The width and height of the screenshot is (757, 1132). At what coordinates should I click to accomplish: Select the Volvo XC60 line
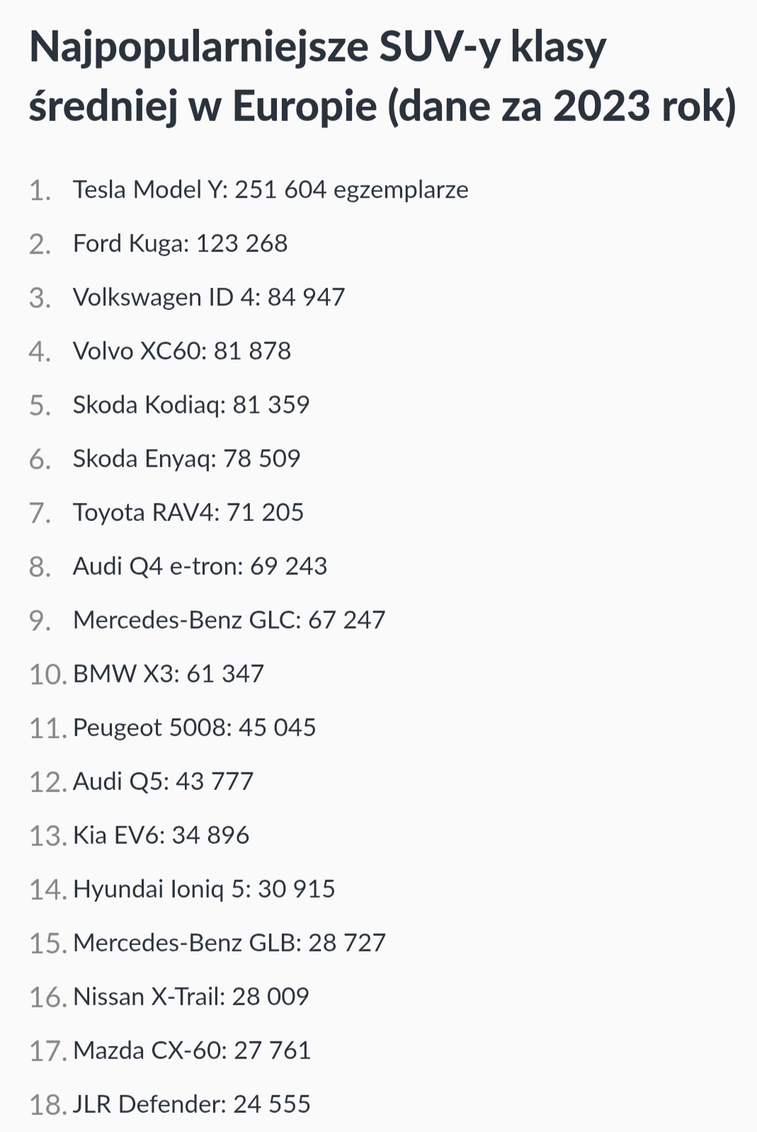181,351
